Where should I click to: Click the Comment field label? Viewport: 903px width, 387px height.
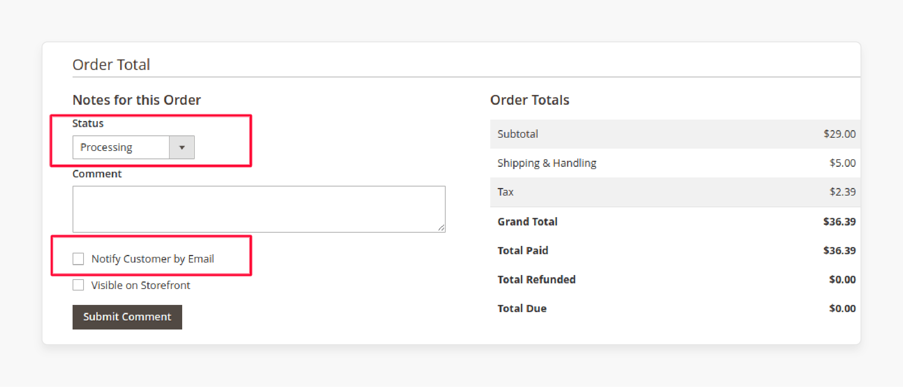[x=97, y=174]
